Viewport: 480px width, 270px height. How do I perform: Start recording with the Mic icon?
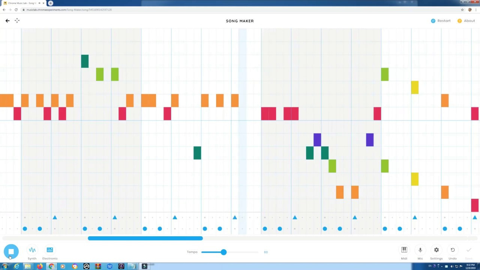(x=420, y=250)
